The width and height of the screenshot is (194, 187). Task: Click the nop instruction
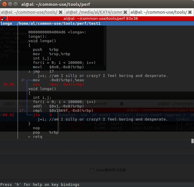point(36,128)
